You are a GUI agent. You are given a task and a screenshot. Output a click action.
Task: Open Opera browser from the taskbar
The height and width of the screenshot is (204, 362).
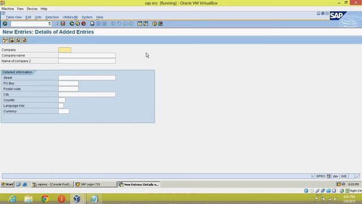(62, 199)
